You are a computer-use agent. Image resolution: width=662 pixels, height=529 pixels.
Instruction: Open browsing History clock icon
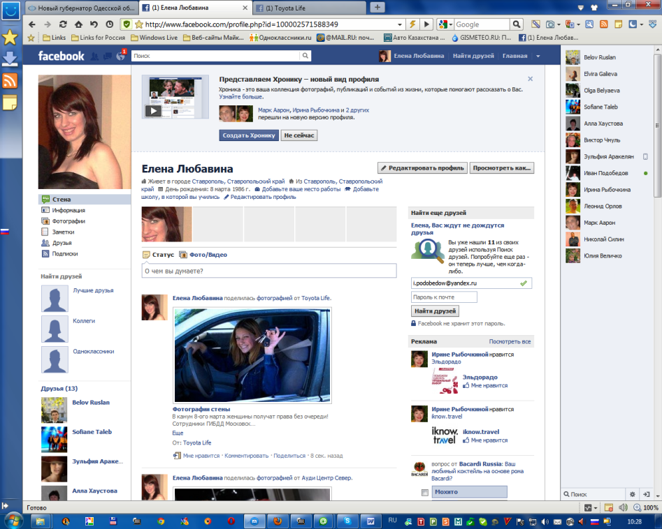109,24
